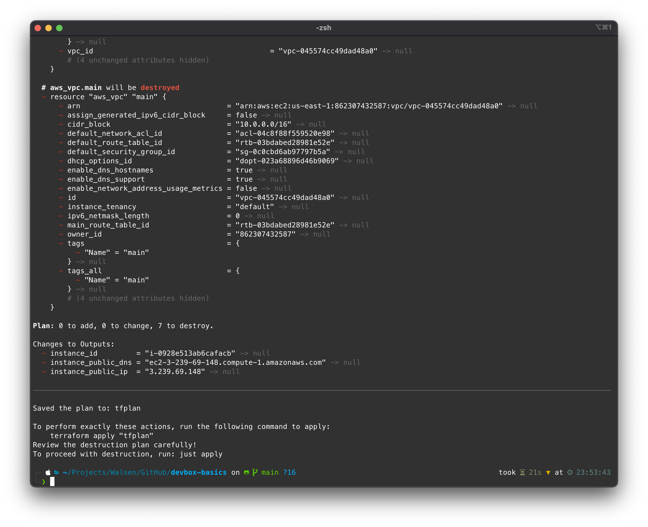The image size is (648, 527).
Task: Click the instance_public_ip value "3.239.69.148"
Action: (175, 372)
